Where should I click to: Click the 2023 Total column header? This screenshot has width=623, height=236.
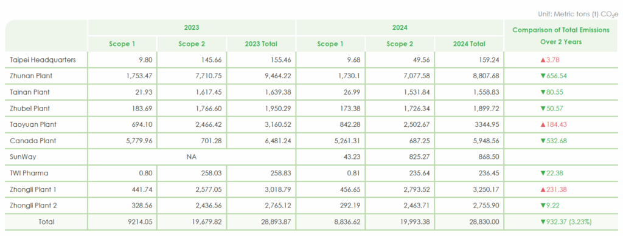[x=261, y=44]
